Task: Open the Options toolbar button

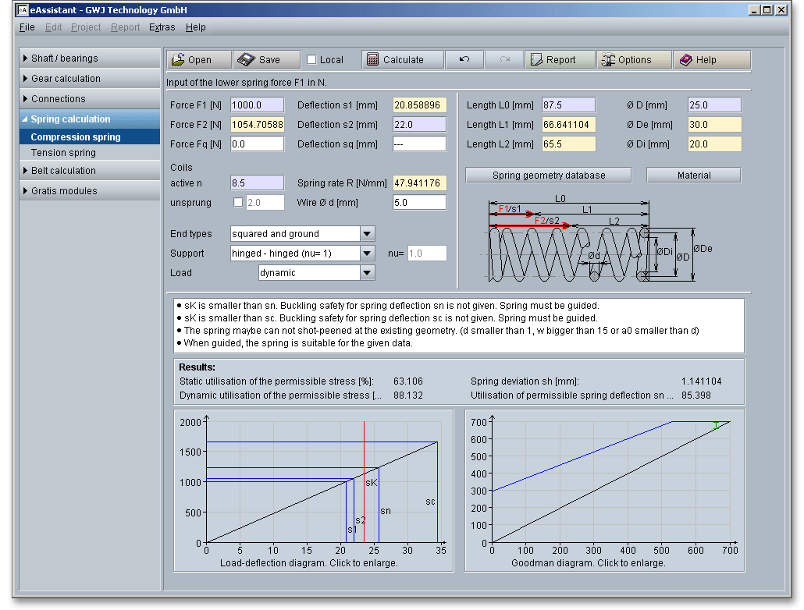Action: pos(634,60)
